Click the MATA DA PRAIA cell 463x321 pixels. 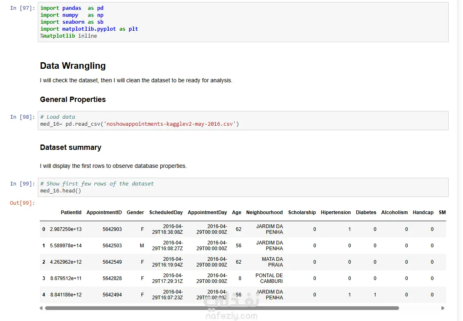(x=272, y=262)
